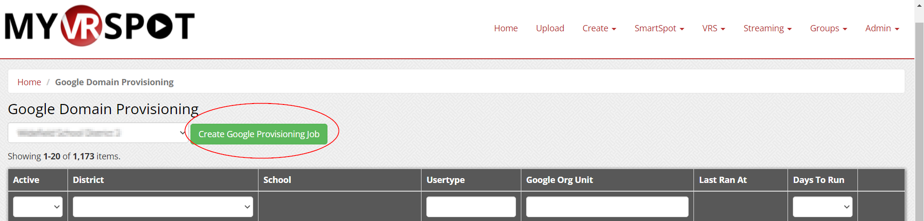Image resolution: width=924 pixels, height=221 pixels.
Task: Click the Usertype filter text field
Action: tap(471, 207)
